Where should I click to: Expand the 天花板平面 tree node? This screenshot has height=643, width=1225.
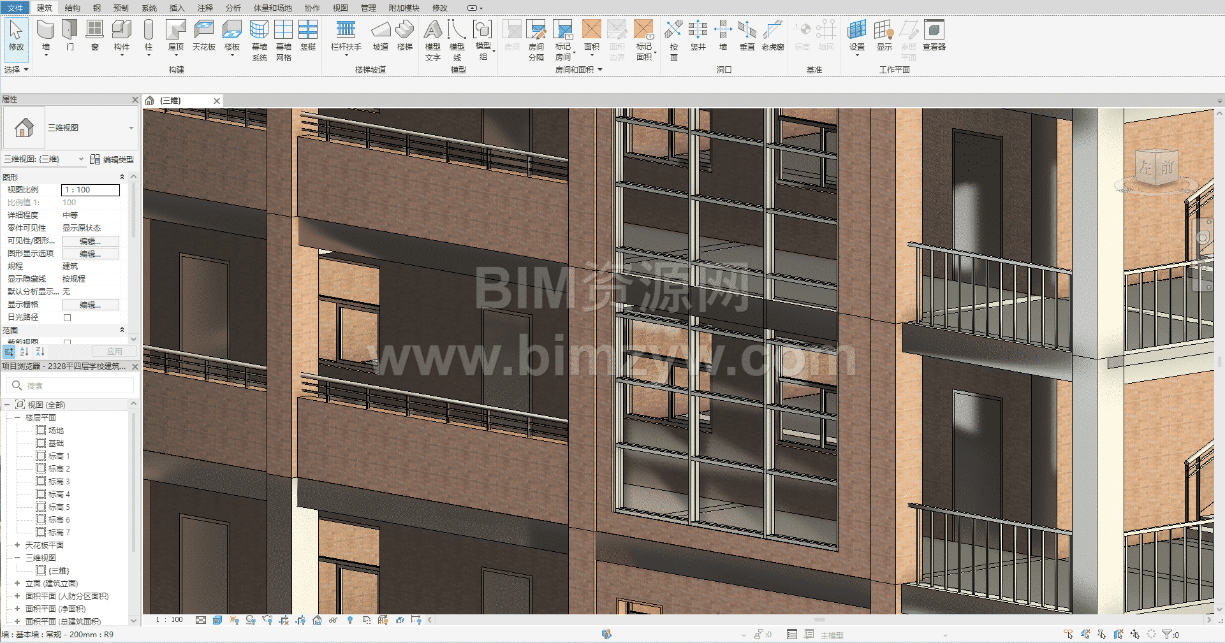(17, 545)
